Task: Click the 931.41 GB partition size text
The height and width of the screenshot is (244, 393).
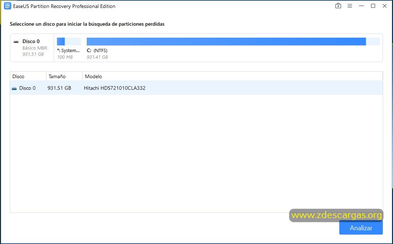Action: [97, 57]
